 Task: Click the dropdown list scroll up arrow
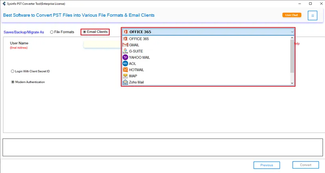pos(292,38)
